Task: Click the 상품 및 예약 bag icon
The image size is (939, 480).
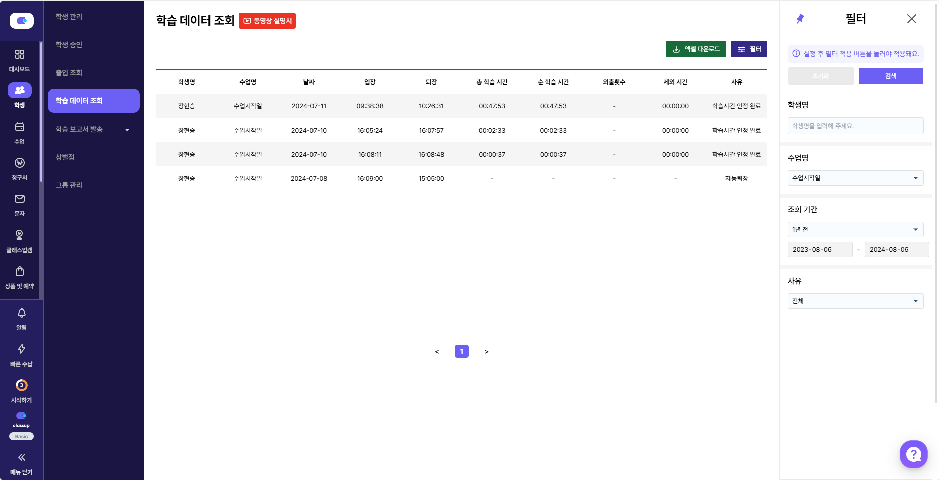Action: point(20,272)
